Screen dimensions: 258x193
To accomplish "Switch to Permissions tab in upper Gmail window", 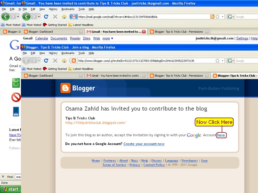I will tap(179, 32).
